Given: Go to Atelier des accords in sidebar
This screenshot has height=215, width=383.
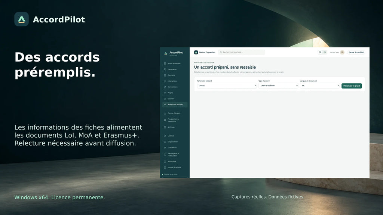Looking at the screenshot, I should (175, 105).
